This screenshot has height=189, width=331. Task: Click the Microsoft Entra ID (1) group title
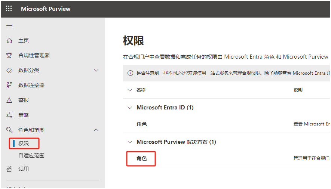(x=165, y=108)
